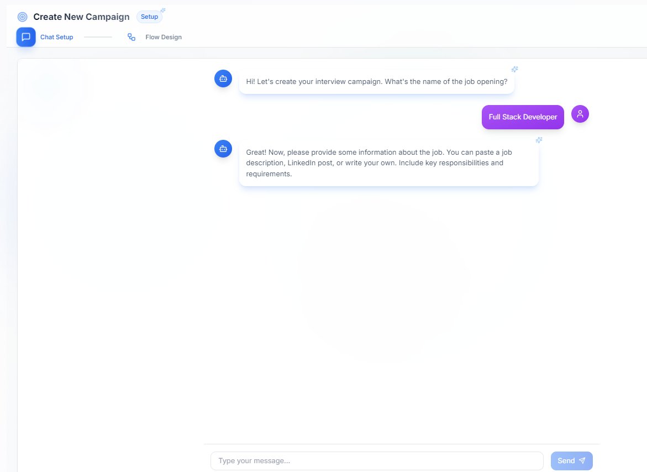Click bot avatar next to job information message
The width and height of the screenshot is (647, 472).
click(x=223, y=149)
